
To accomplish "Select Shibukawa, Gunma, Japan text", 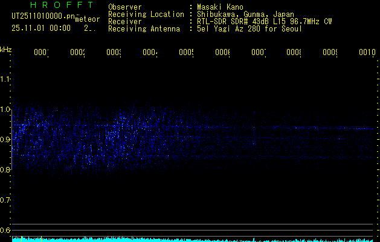I will [245, 15].
